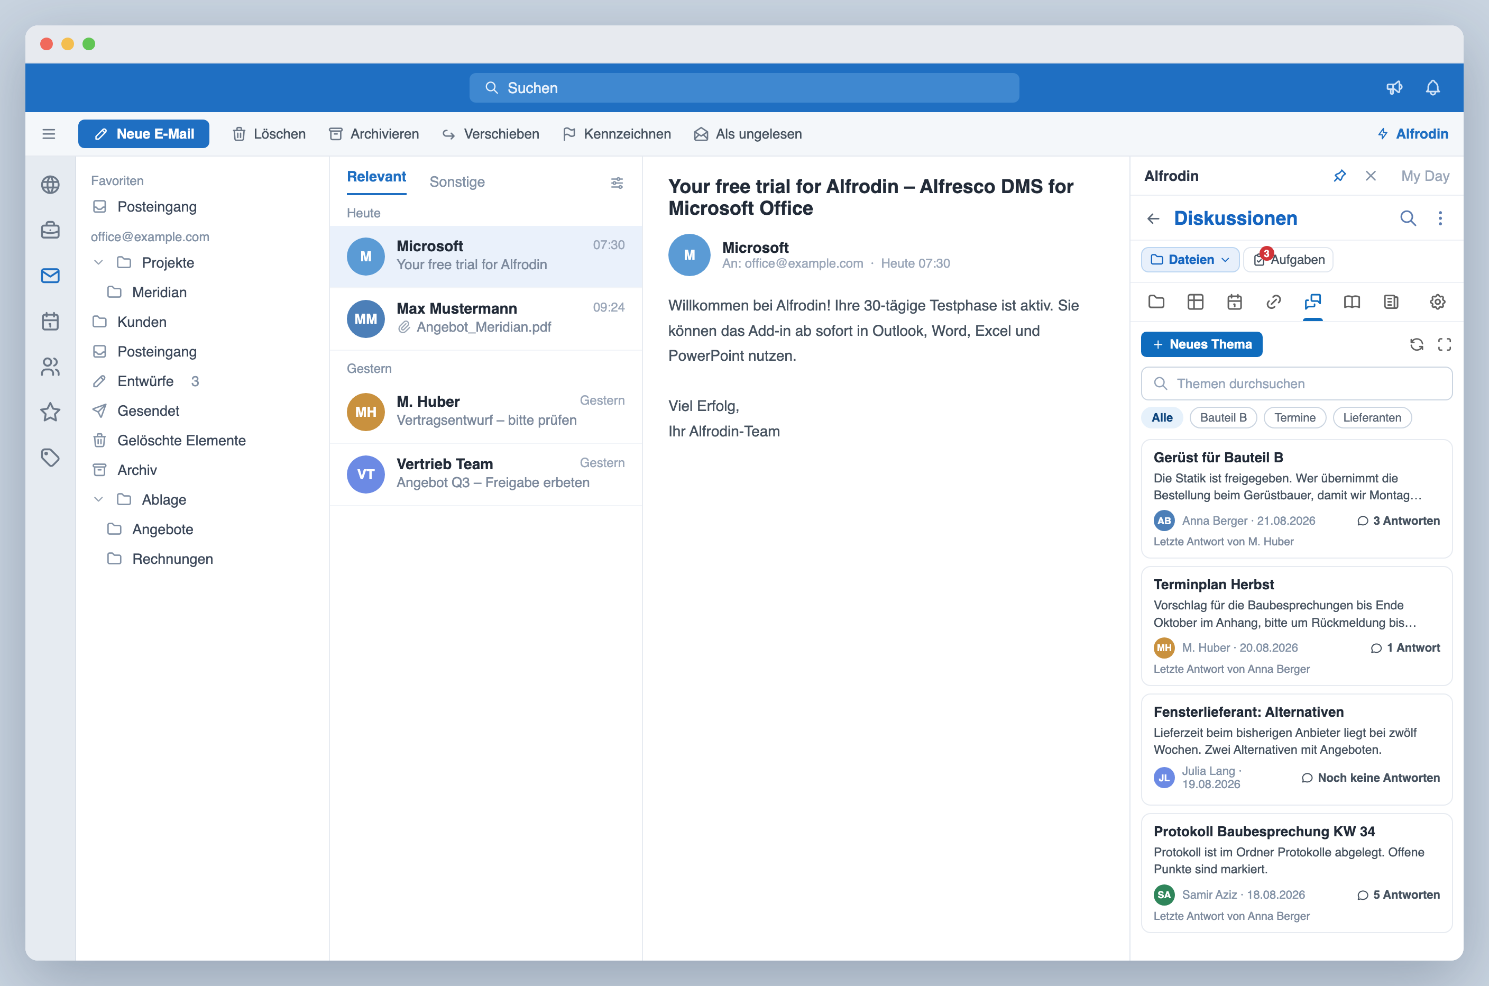The height and width of the screenshot is (986, 1489).
Task: Open the settings gear in the Alfrodin panel
Action: pyautogui.click(x=1438, y=302)
